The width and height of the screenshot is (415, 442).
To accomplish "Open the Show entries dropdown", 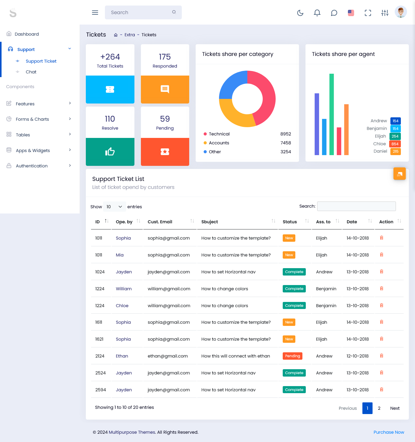I will point(114,206).
